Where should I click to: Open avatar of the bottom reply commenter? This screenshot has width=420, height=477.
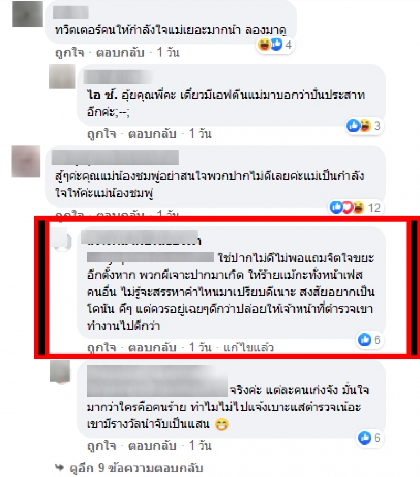point(60,371)
